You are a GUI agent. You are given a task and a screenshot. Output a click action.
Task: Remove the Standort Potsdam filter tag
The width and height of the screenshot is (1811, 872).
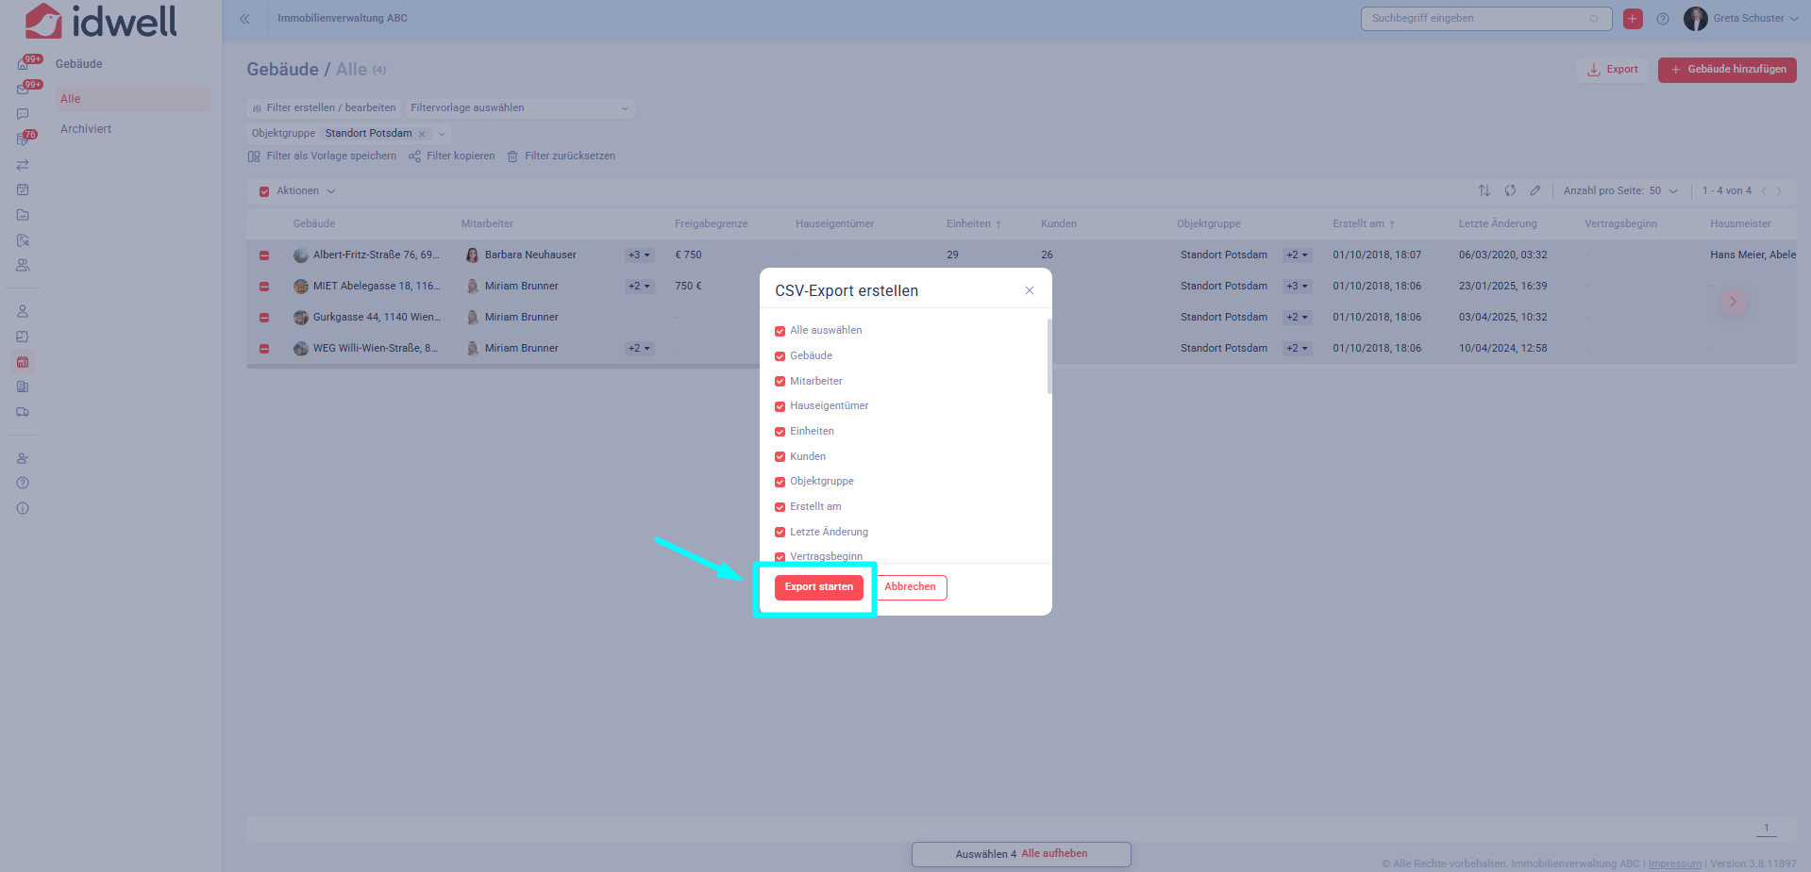pyautogui.click(x=422, y=134)
